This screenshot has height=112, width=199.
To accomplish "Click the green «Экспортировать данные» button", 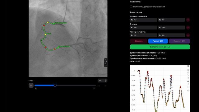I will 160,47.
